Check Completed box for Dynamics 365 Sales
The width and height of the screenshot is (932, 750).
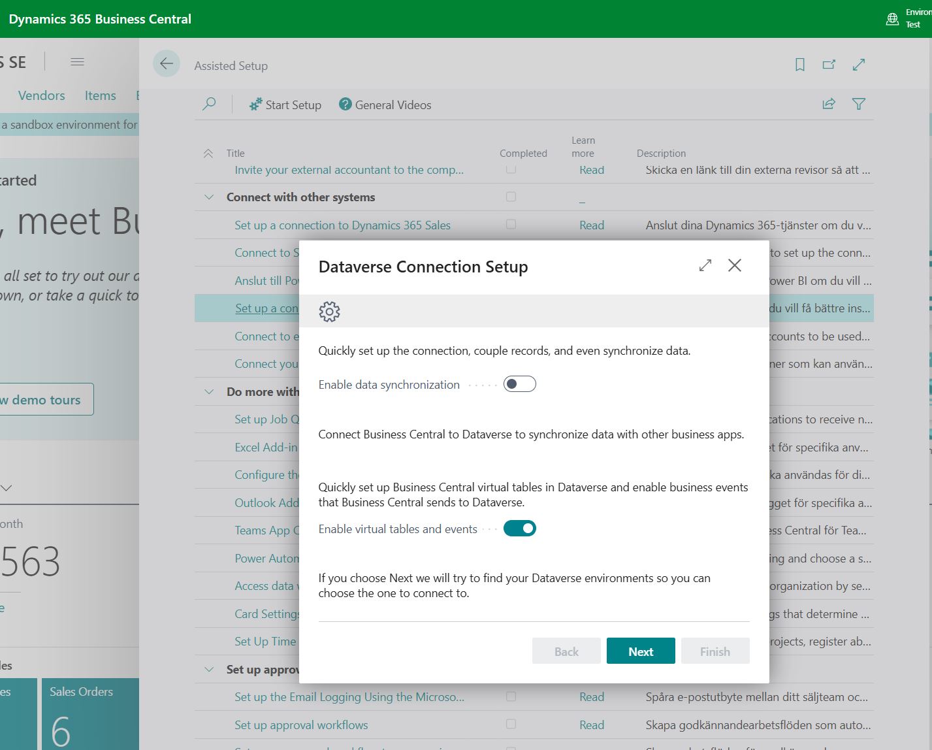(511, 225)
